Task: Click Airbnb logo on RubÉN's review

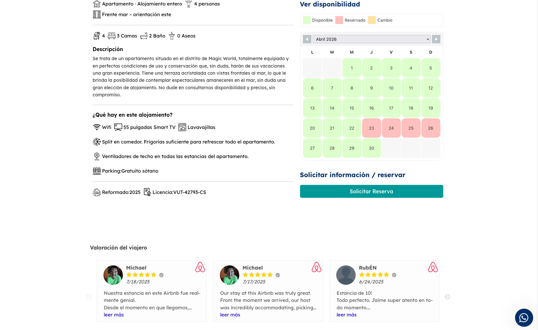Action: [433, 267]
